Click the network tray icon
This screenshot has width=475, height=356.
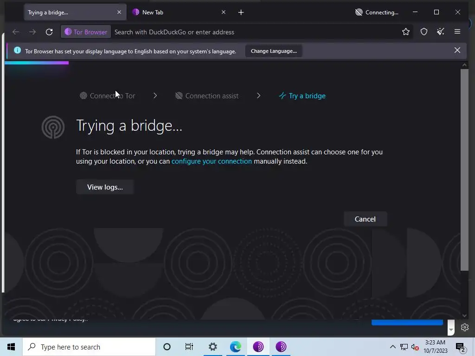point(404,347)
